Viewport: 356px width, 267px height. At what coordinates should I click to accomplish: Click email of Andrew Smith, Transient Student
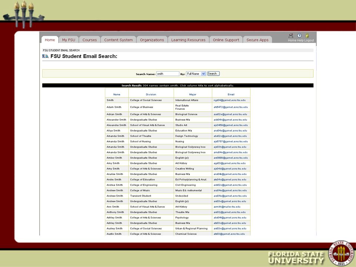(230, 196)
